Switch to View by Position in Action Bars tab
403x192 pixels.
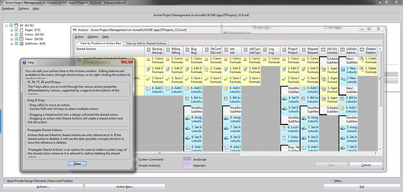tap(101, 43)
